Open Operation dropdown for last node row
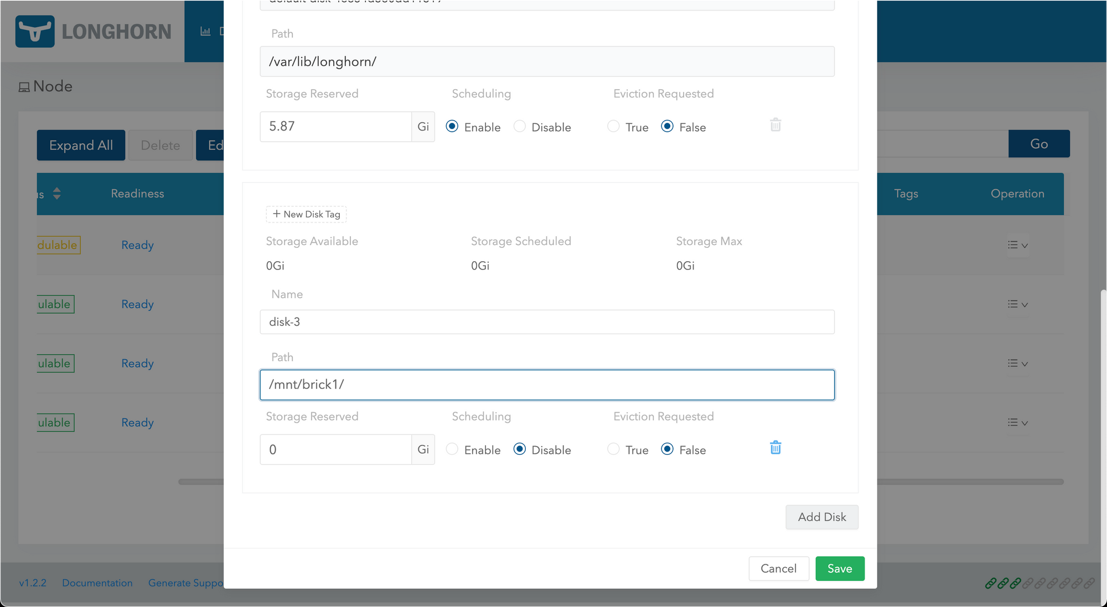Screen dimensions: 1107x607 pyautogui.click(x=1017, y=423)
